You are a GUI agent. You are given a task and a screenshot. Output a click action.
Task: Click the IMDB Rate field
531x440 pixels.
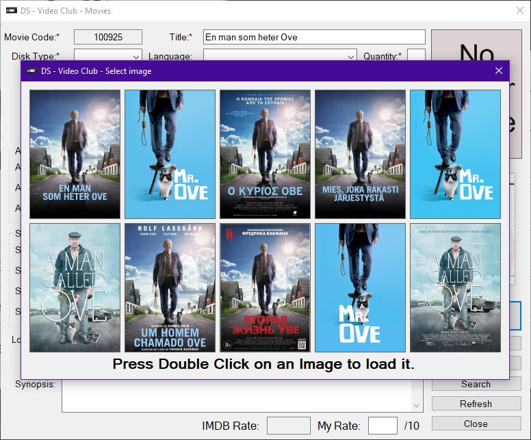tap(289, 426)
